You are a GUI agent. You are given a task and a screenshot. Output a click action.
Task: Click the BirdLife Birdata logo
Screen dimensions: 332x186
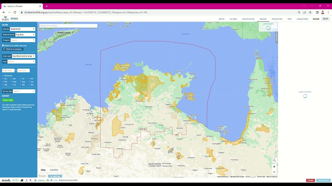(10, 19)
